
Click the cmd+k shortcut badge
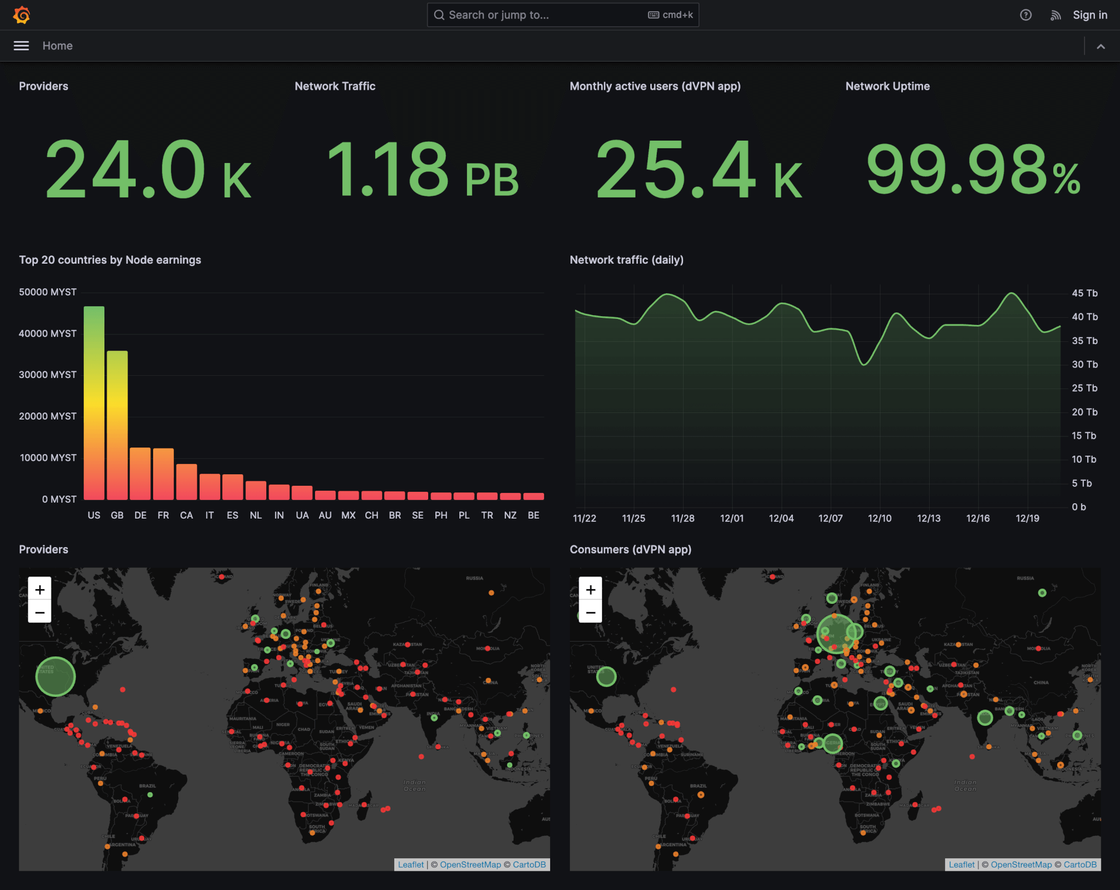tap(669, 15)
